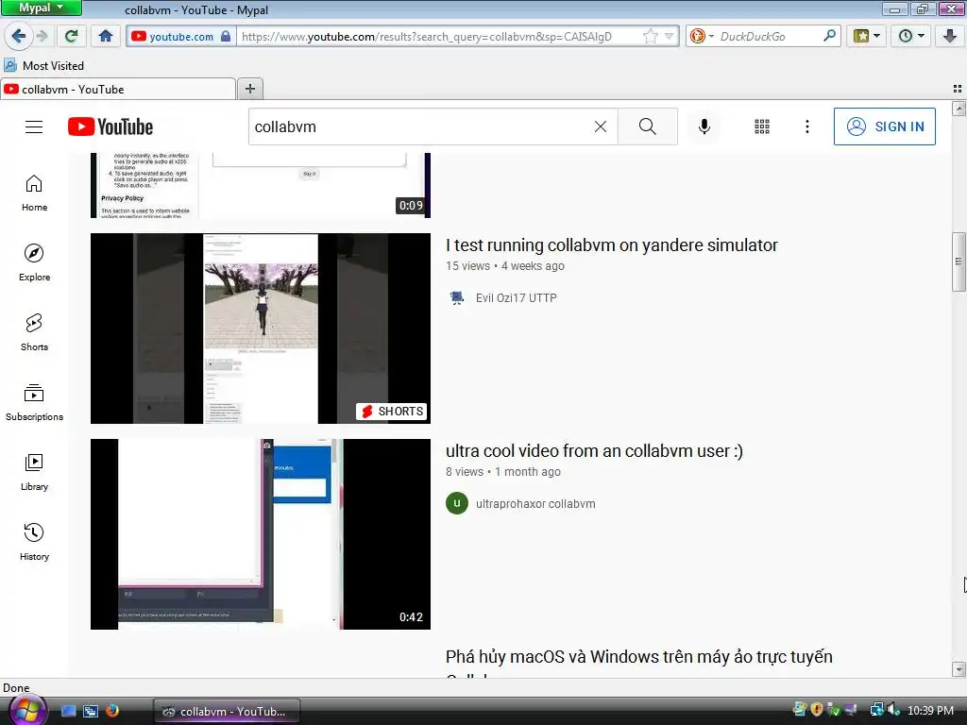Click the network tray icon
The width and height of the screenshot is (967, 725).
coord(876,710)
